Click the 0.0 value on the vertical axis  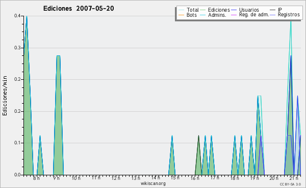pyautogui.click(x=17, y=175)
